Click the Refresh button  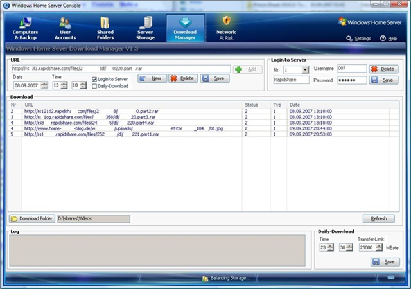(378, 218)
